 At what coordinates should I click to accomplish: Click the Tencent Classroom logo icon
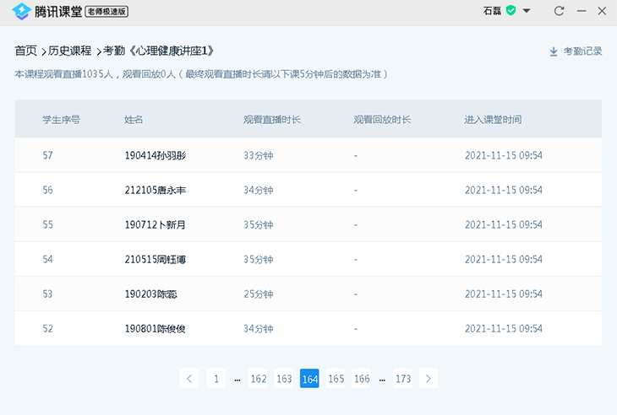click(21, 11)
